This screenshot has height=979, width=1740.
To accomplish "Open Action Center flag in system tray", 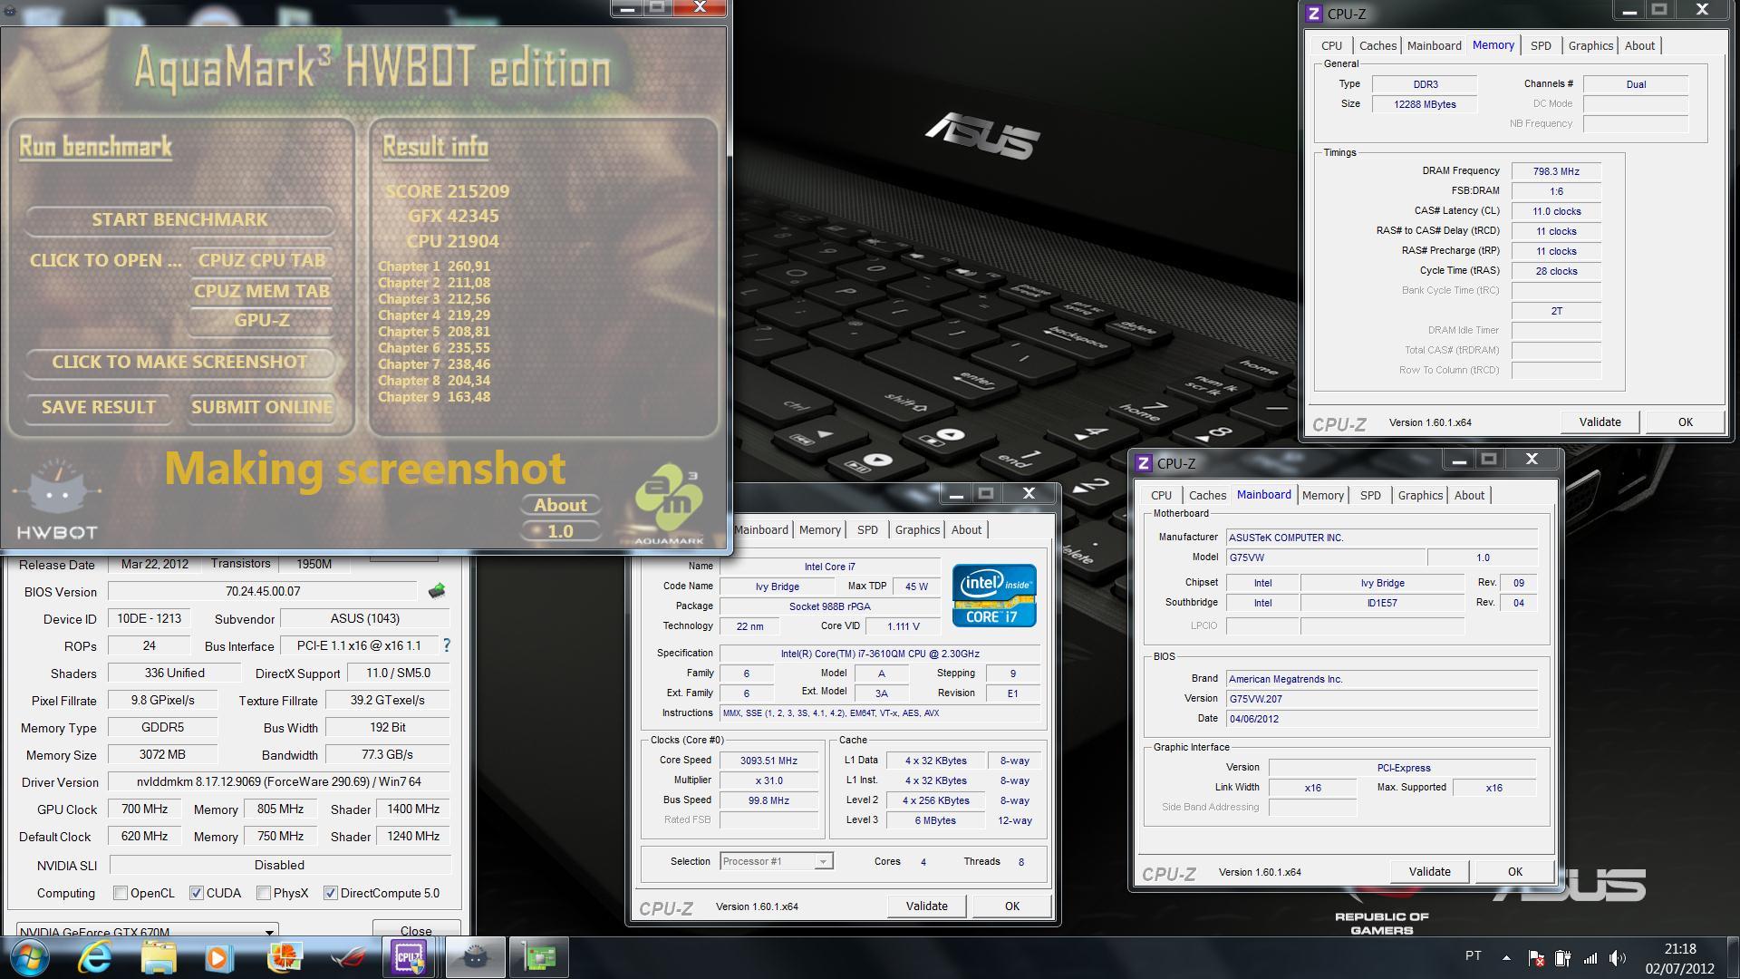I will click(1536, 957).
